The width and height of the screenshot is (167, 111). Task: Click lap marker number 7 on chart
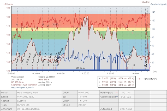[49, 65]
